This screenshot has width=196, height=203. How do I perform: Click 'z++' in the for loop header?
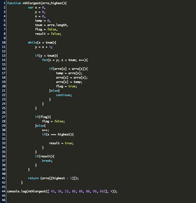coord(81,60)
